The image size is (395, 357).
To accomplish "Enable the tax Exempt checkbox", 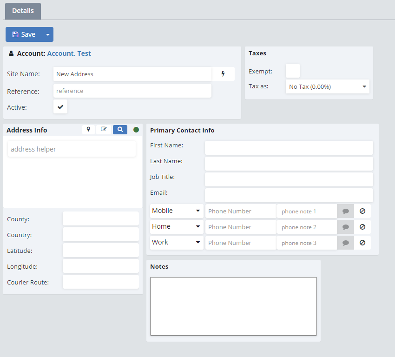I will (292, 71).
